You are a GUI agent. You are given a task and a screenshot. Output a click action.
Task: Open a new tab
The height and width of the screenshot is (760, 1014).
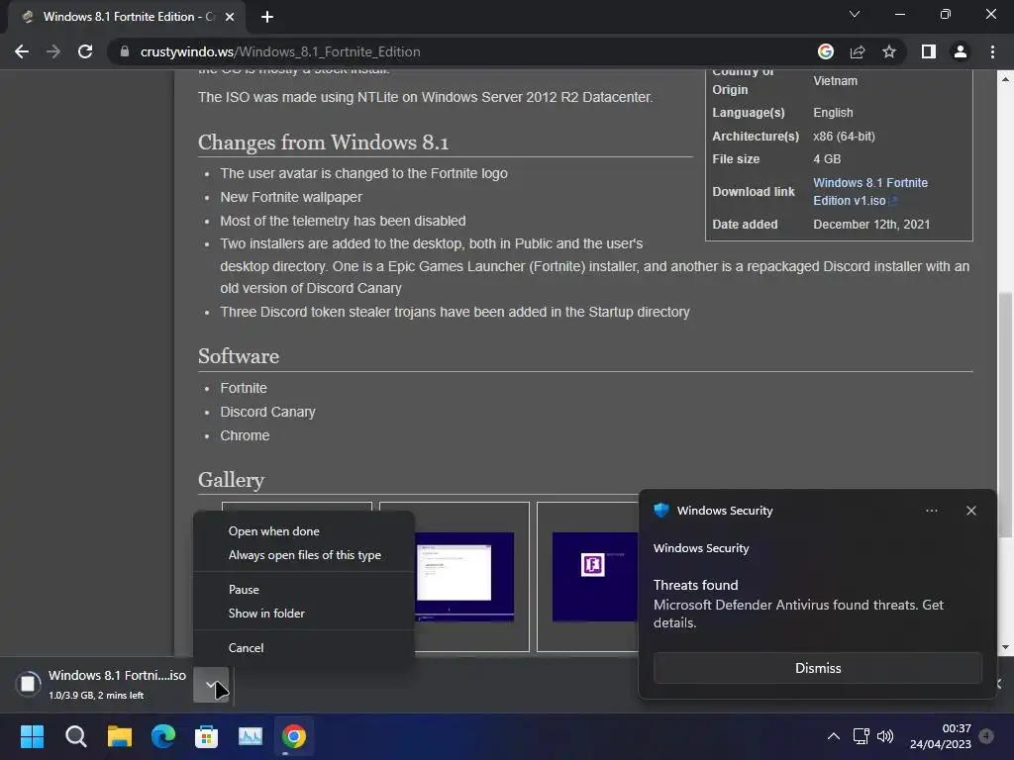(x=267, y=17)
